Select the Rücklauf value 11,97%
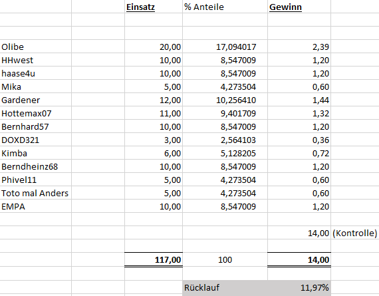The image size is (379, 296). click(x=299, y=287)
